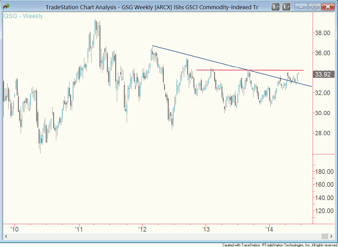This screenshot has height=247, width=338.
Task: Open the S symbol-link dropdown button
Action: tap(275, 6)
